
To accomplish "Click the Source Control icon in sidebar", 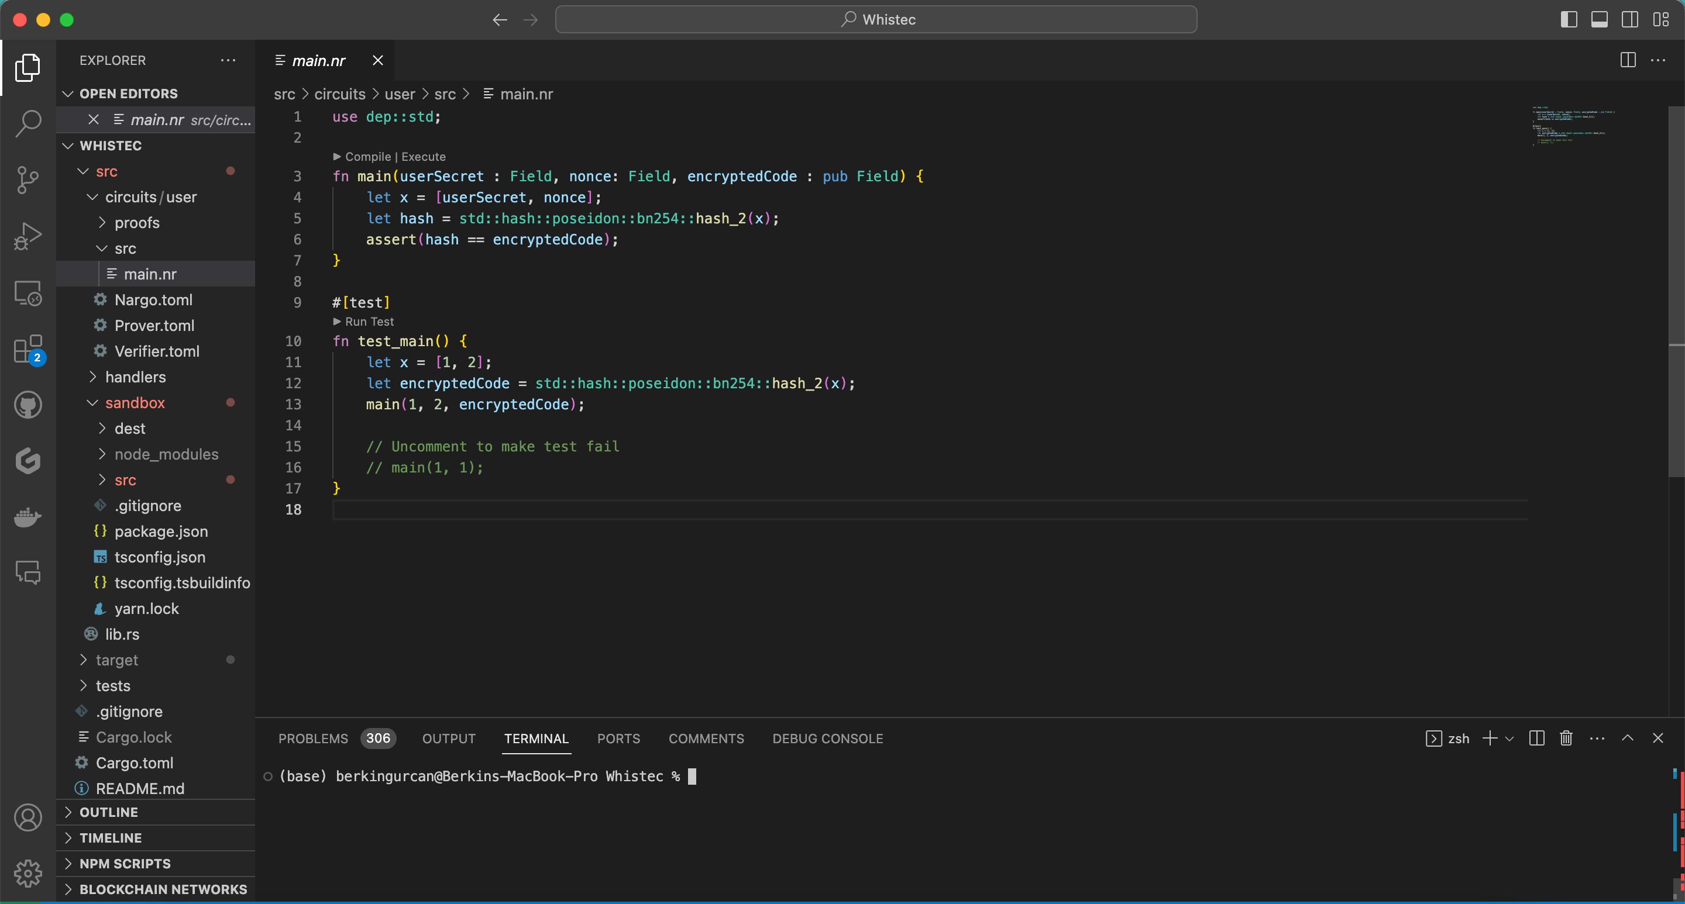I will click(x=27, y=178).
